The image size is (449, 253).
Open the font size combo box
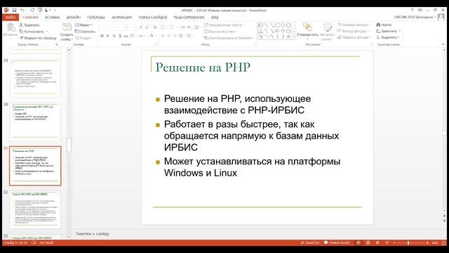click(133, 27)
